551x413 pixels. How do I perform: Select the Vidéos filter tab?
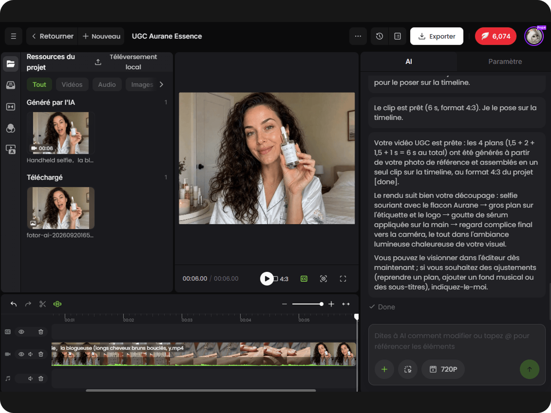72,84
